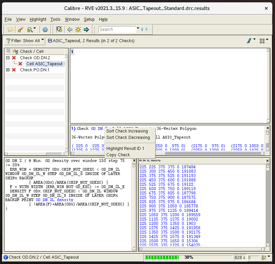Click the OD.DN.2L.density link in rule text

55,200
